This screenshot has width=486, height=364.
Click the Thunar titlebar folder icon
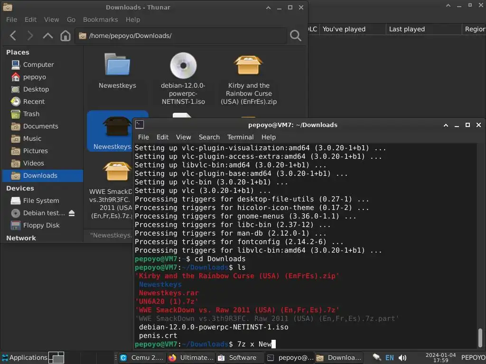(8, 7)
